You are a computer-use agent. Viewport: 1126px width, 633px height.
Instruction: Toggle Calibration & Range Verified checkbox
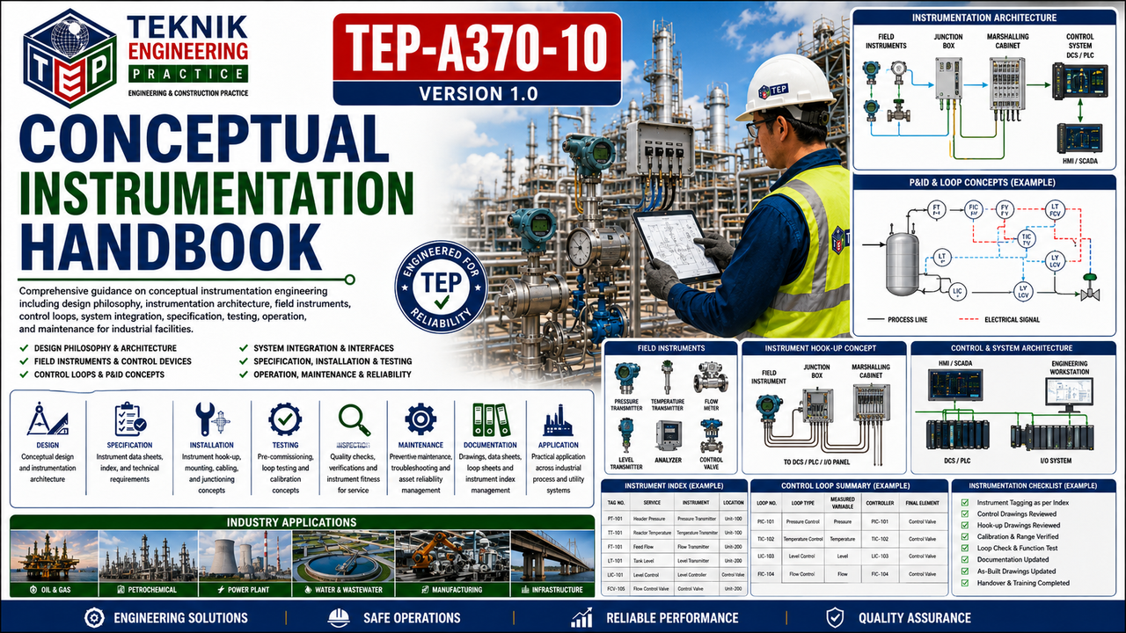pos(963,536)
